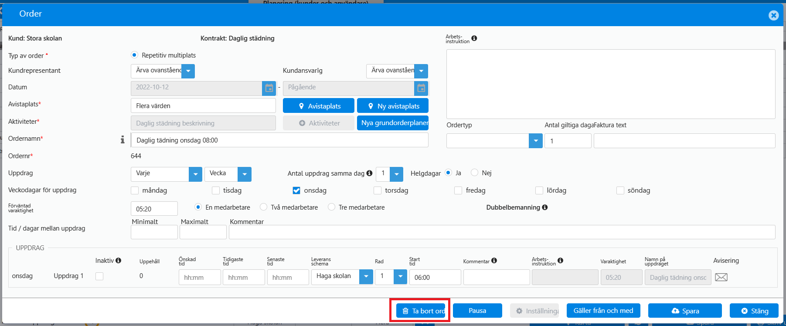The height and width of the screenshot is (326, 786).
Task: Click the Förväntad varaktighet field 05:20
Action: click(154, 209)
